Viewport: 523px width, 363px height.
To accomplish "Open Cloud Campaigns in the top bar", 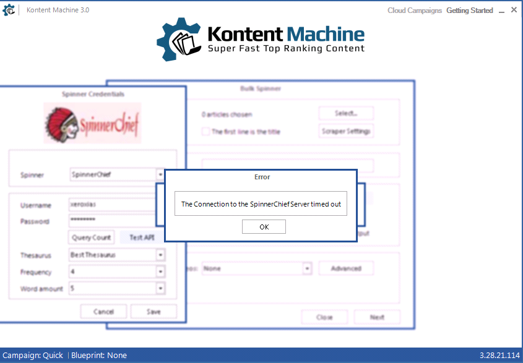I will click(414, 11).
